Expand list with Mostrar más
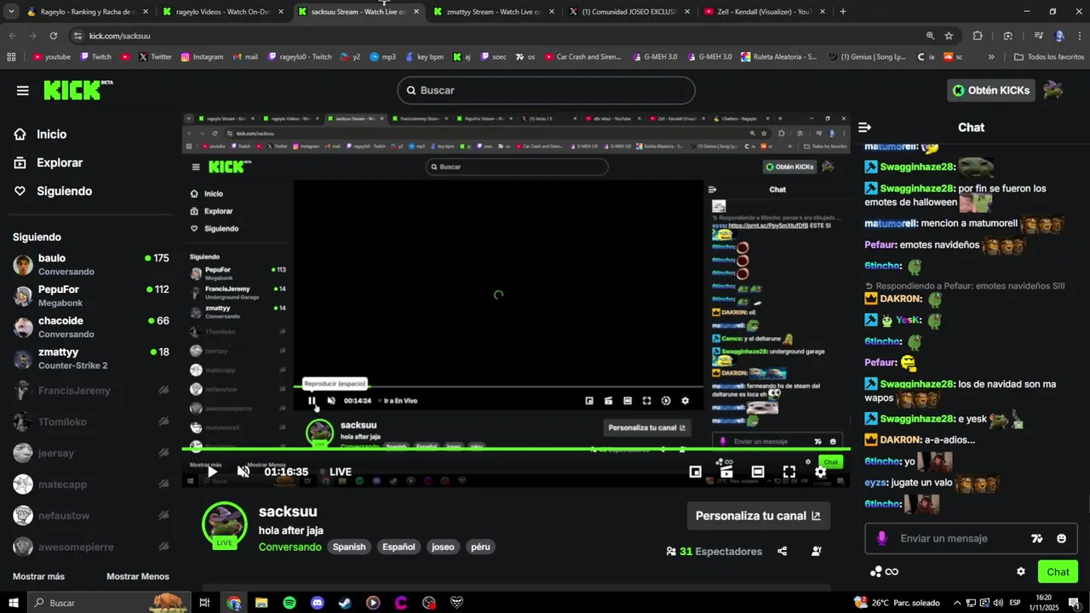 click(38, 576)
